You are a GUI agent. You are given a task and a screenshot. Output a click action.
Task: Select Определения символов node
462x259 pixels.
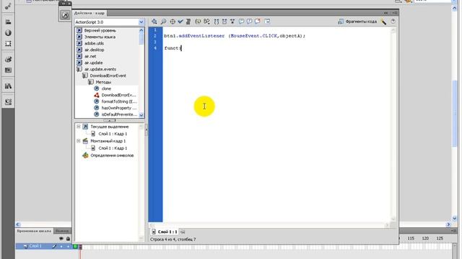(112, 155)
